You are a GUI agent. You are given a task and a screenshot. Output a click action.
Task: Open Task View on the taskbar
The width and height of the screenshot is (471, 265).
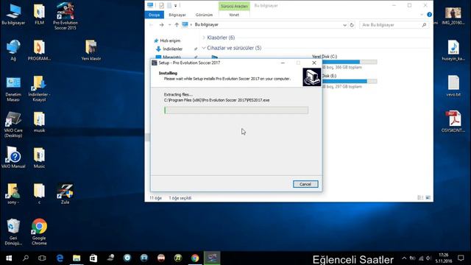[x=42, y=258]
